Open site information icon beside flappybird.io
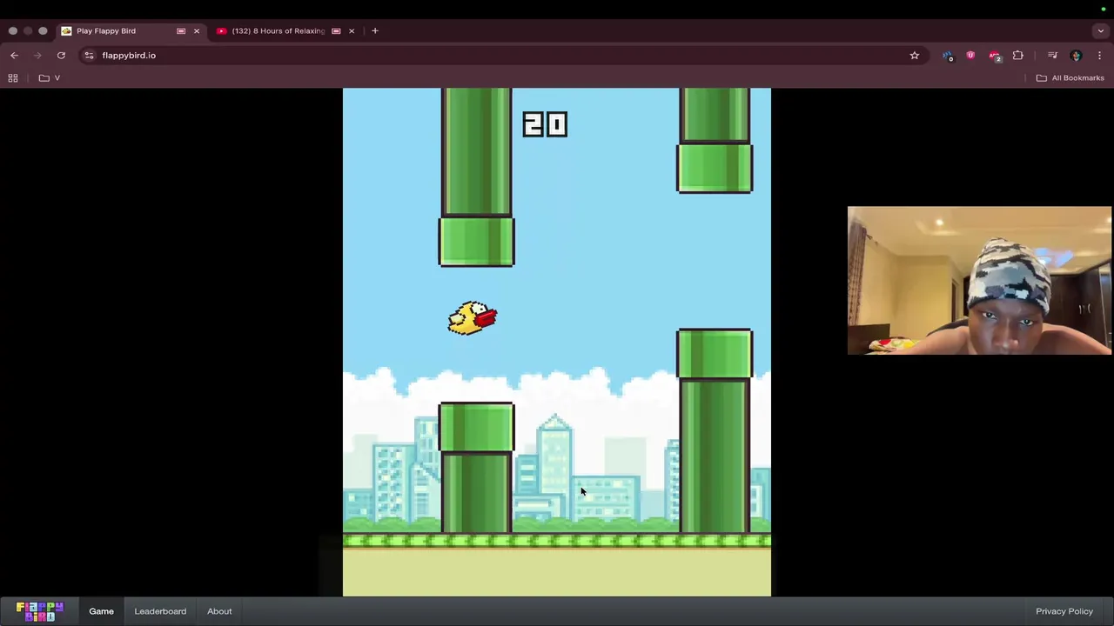 click(x=89, y=55)
